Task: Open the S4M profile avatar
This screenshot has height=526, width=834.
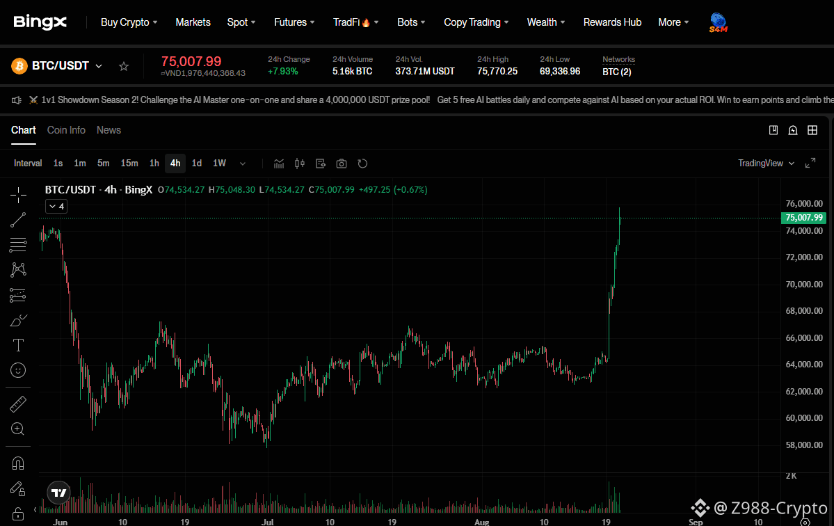Action: pos(718,22)
